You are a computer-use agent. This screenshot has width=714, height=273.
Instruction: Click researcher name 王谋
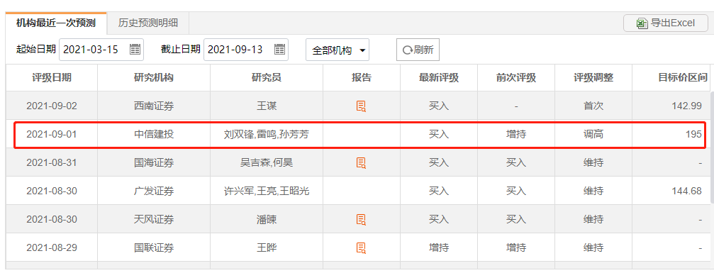(267, 106)
